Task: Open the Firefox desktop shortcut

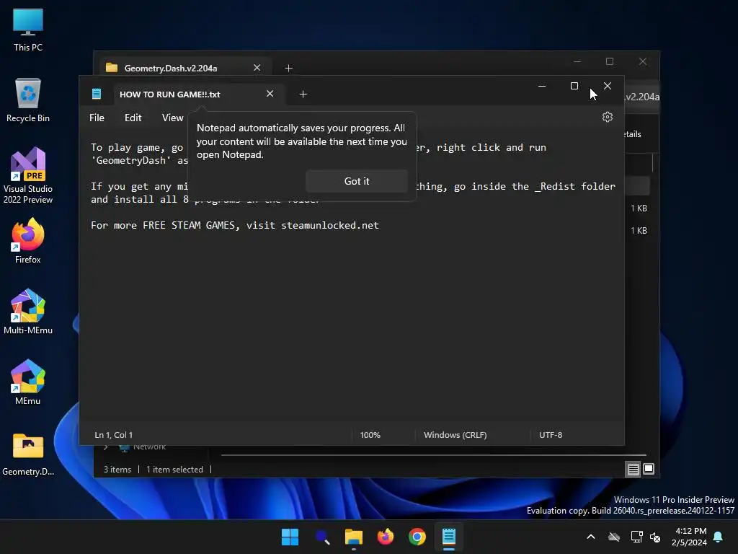Action: pos(28,241)
